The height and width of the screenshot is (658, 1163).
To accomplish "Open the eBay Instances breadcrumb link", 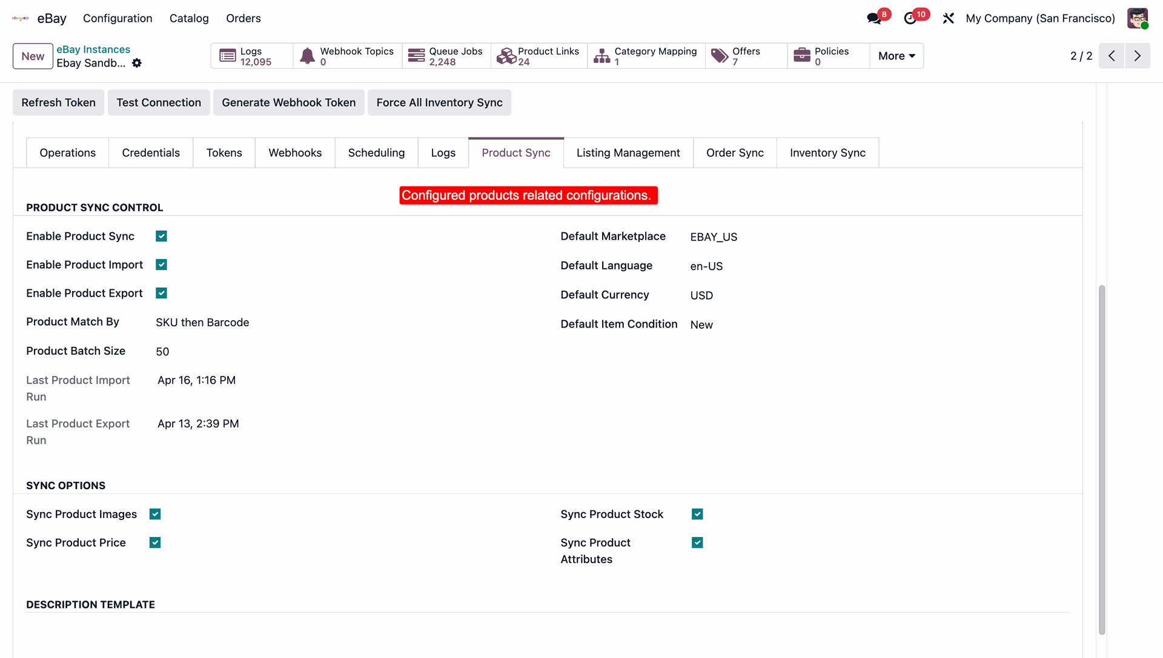I will tap(93, 50).
